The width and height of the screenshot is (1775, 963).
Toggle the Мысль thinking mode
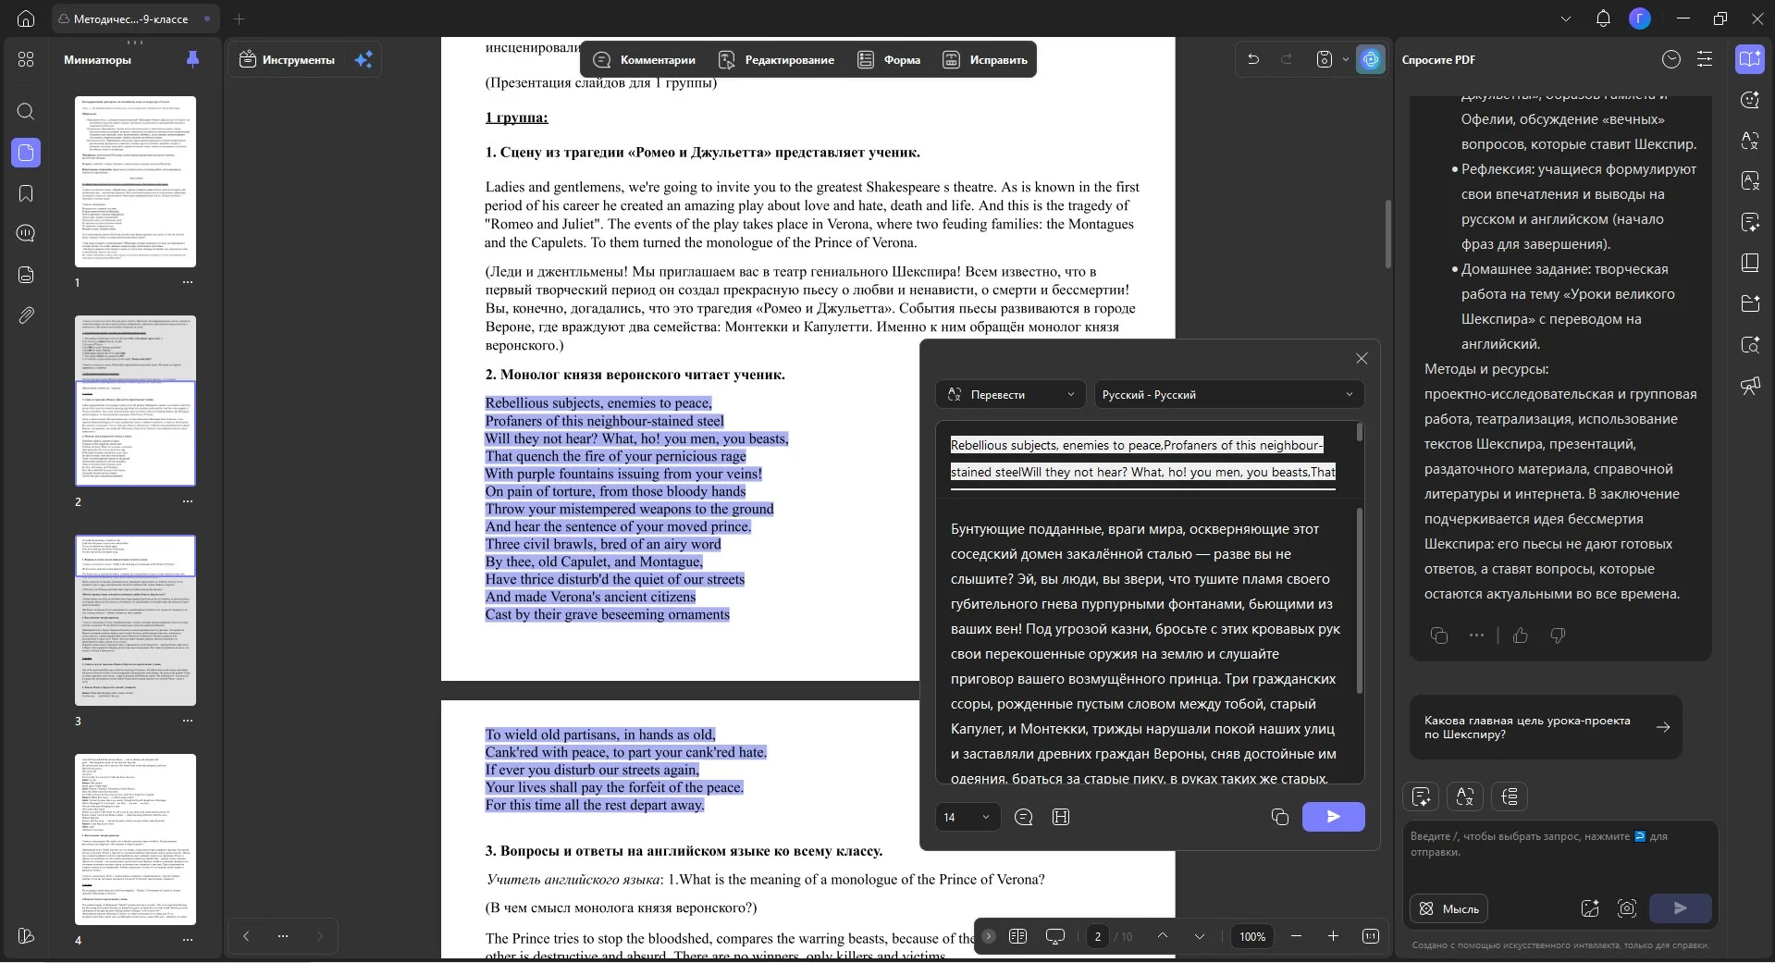coord(1449,908)
